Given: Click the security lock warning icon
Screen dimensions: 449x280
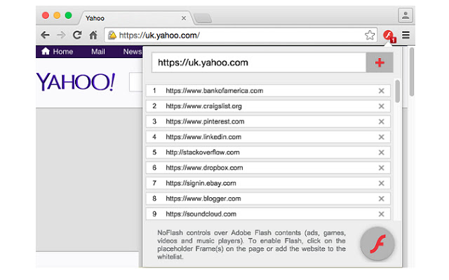Looking at the screenshot, I should [112, 35].
